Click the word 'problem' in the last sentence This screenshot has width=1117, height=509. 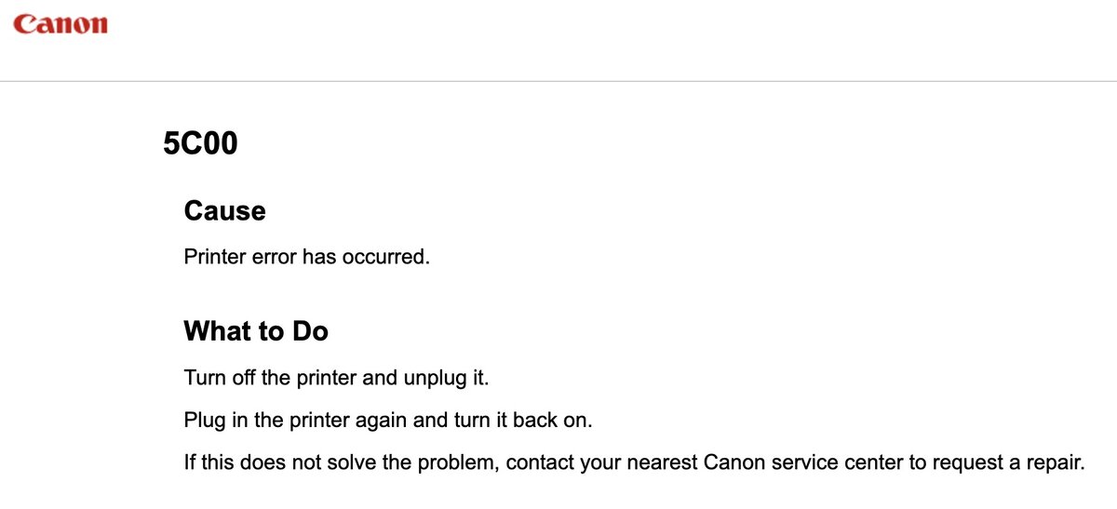[459, 462]
